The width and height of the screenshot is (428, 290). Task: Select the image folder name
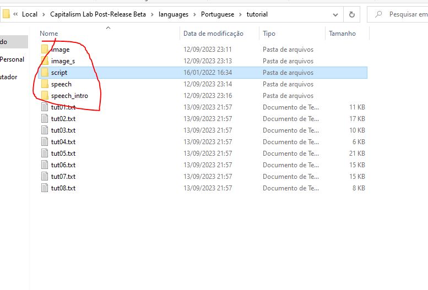61,50
